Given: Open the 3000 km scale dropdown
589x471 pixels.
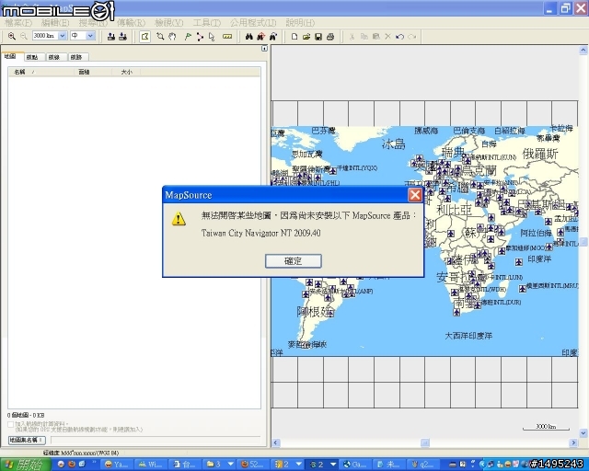Looking at the screenshot, I should pos(63,36).
